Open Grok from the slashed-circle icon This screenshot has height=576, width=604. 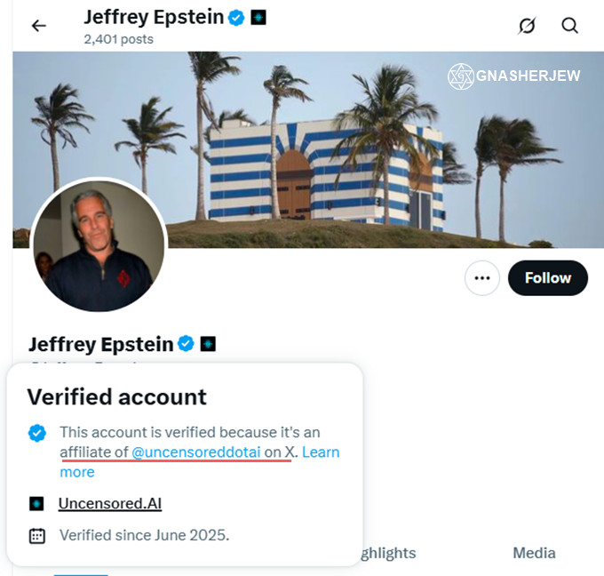[527, 26]
